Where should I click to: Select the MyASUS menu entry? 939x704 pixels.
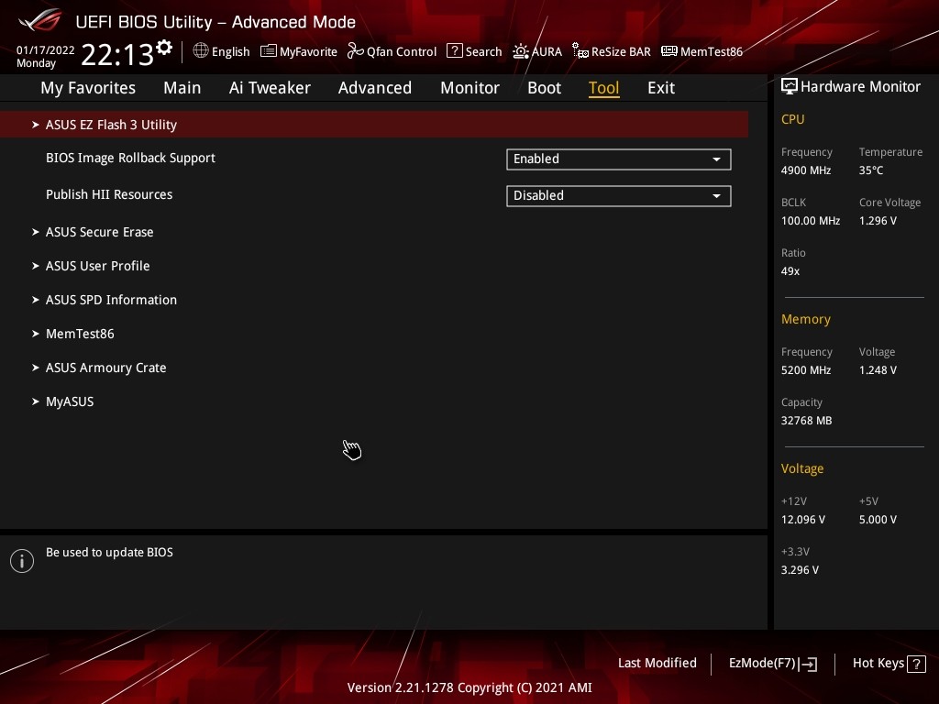(x=70, y=401)
